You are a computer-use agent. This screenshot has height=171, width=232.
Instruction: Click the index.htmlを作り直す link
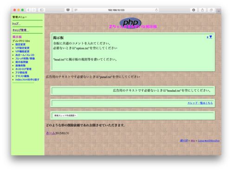(27, 79)
